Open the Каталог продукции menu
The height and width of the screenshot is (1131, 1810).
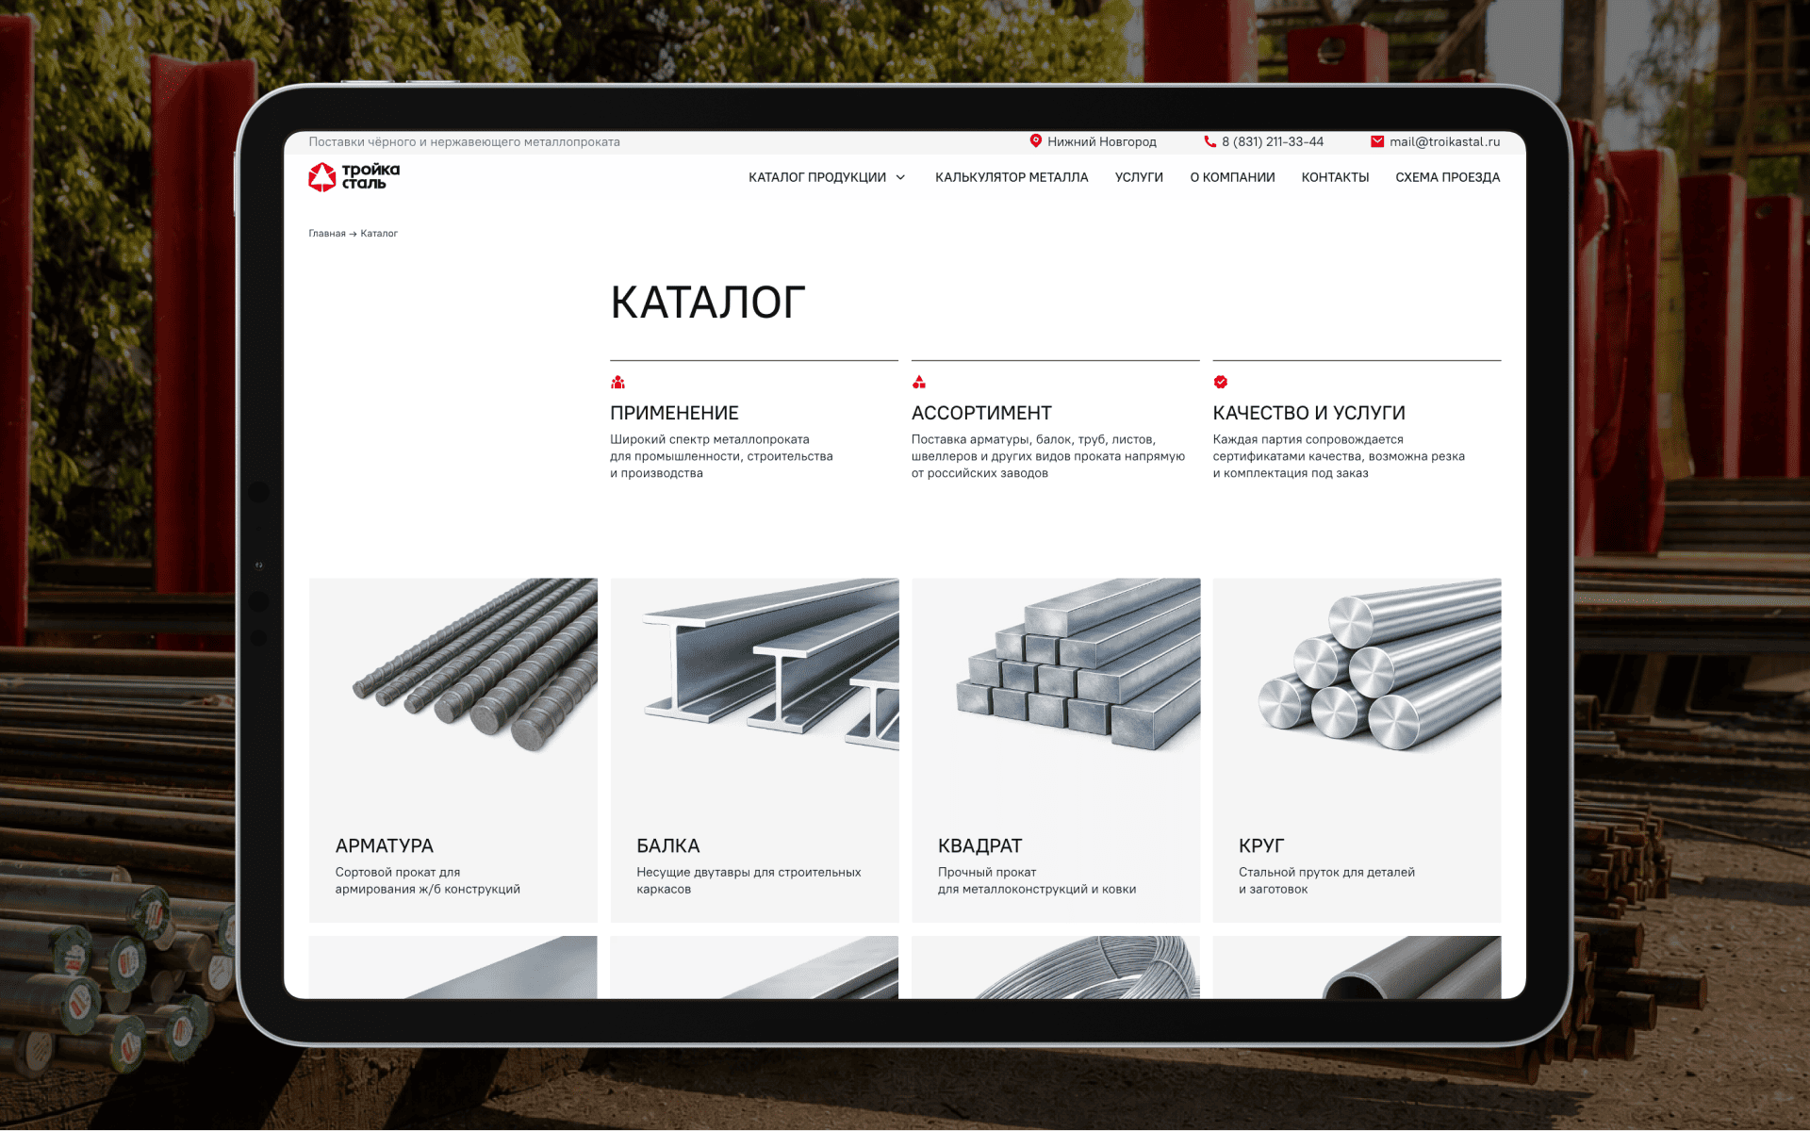tap(817, 177)
